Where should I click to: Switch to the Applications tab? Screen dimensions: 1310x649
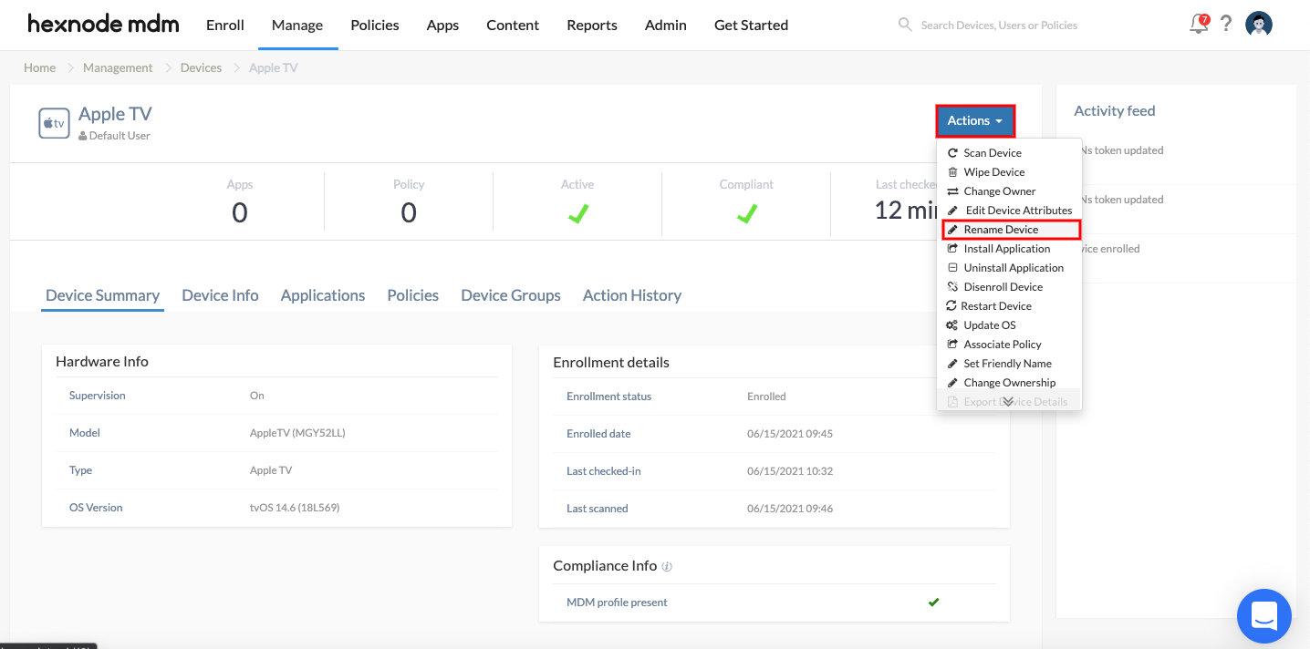point(323,295)
